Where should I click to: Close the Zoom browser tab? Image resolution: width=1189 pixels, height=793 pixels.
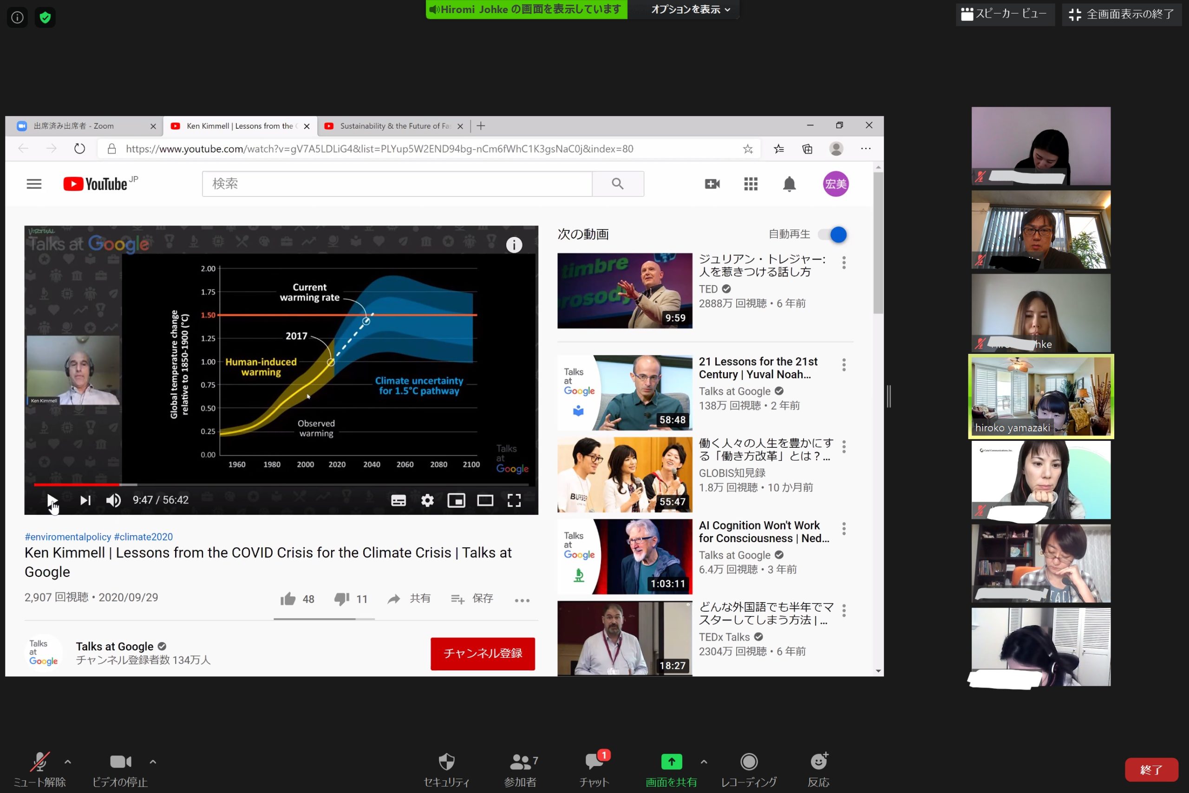pos(153,126)
